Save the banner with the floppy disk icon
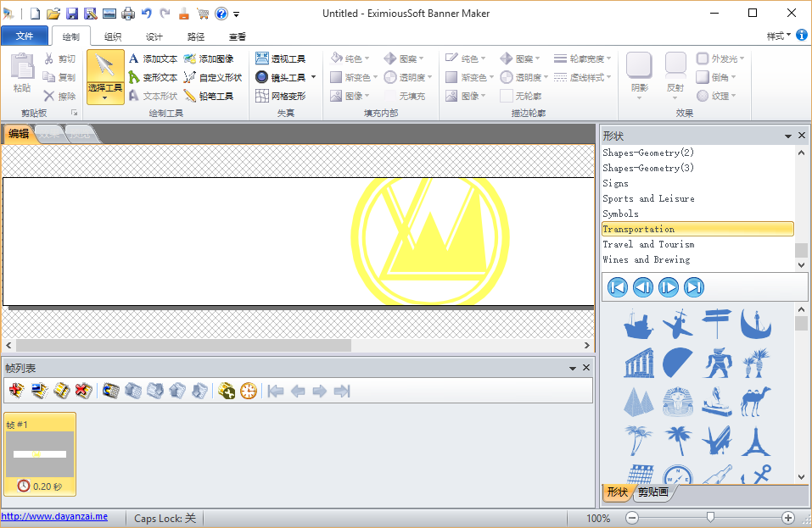The height and width of the screenshot is (528, 812). (72, 14)
